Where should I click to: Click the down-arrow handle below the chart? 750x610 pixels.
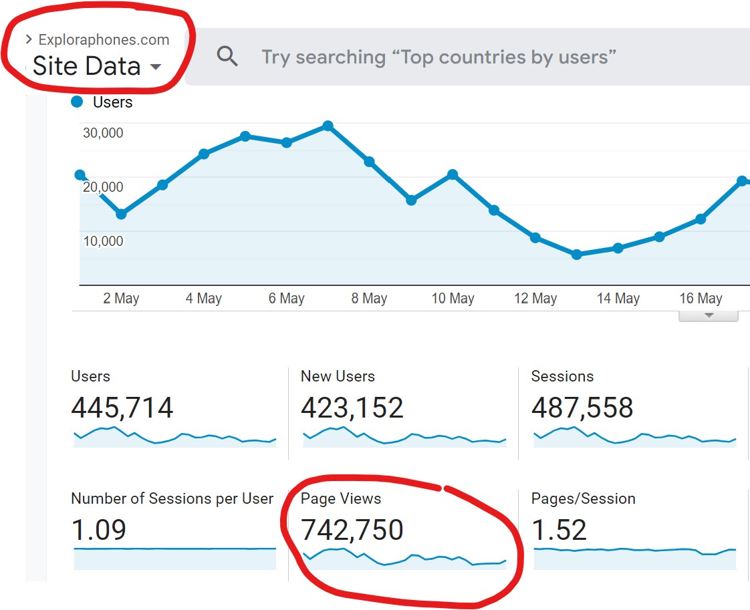[x=709, y=315]
